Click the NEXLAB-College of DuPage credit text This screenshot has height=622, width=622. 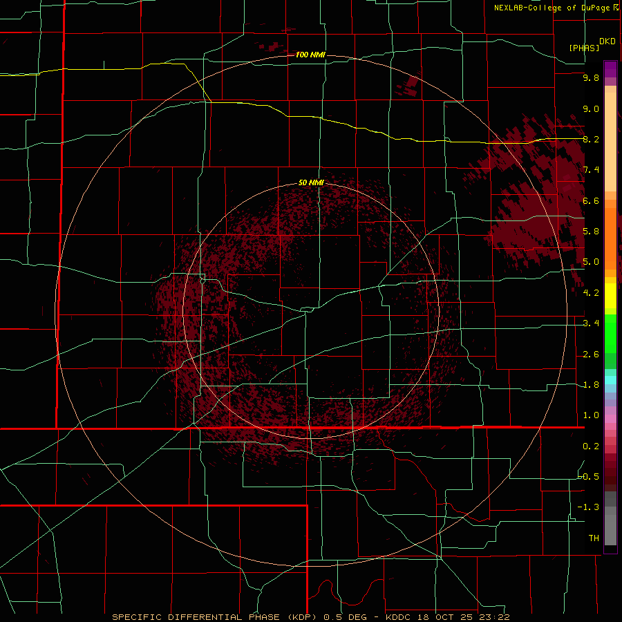(x=552, y=8)
